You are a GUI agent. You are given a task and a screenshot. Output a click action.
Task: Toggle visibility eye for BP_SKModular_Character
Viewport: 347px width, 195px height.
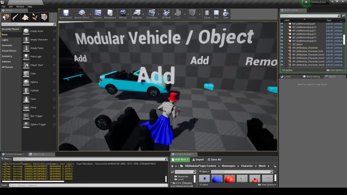pyautogui.click(x=282, y=48)
